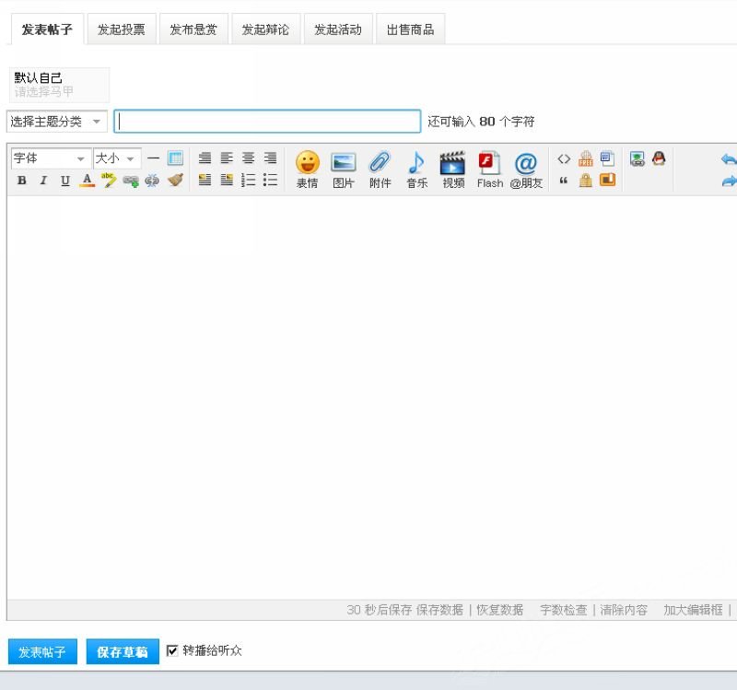The width and height of the screenshot is (737, 690).
Task: Click the QQ penguin icon
Action: coord(658,158)
